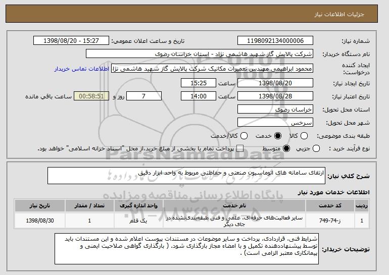Open the اطلاعات تماس خریدار link
The width and height of the screenshot is (389, 275).
point(82,69)
